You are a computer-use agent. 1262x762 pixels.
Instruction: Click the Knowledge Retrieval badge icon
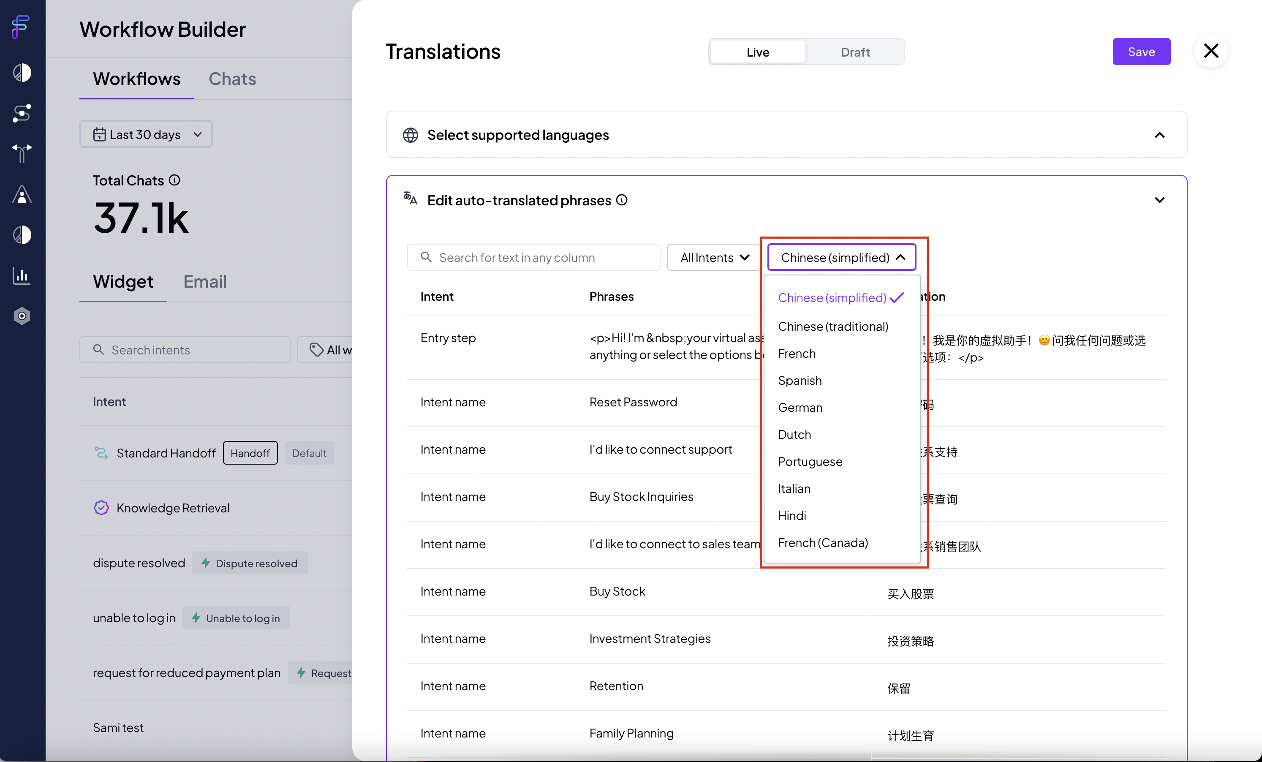click(101, 508)
